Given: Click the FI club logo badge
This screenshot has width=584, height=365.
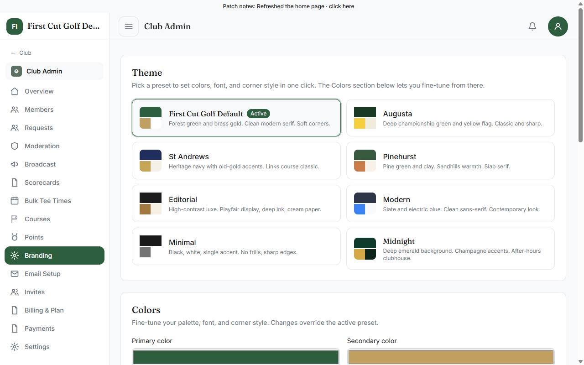Looking at the screenshot, I should tap(15, 26).
